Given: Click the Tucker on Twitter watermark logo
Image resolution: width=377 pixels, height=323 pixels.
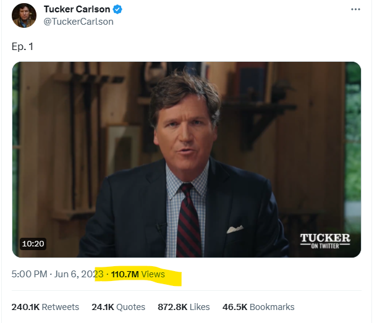Looking at the screenshot, I should click(x=324, y=241).
